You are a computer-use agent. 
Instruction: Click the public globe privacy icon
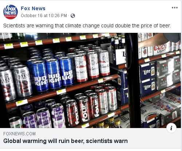(x=73, y=16)
